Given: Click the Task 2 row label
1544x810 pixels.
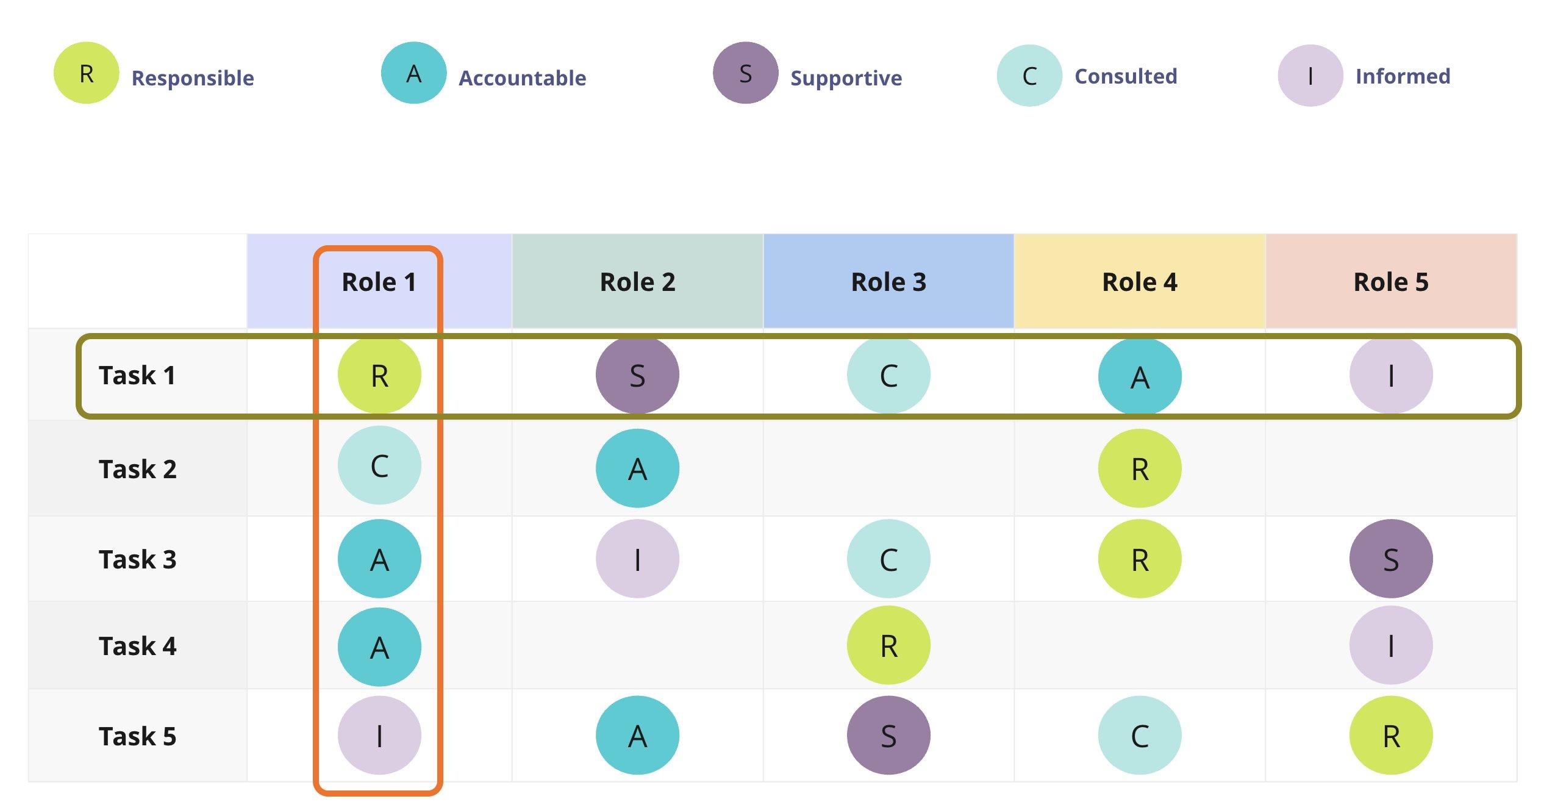Looking at the screenshot, I should click(138, 469).
